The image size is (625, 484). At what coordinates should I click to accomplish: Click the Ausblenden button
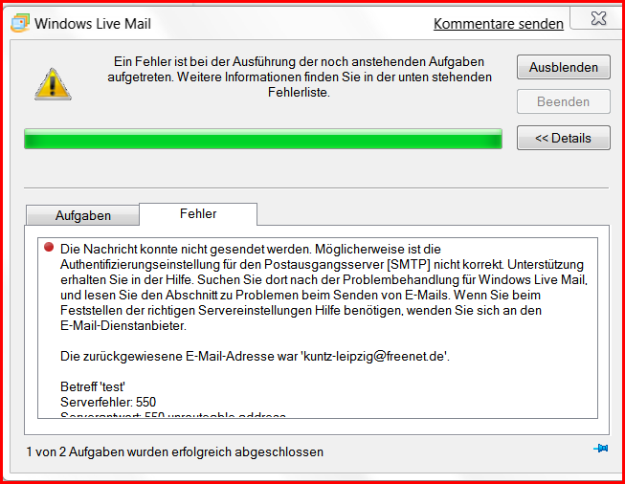(564, 67)
